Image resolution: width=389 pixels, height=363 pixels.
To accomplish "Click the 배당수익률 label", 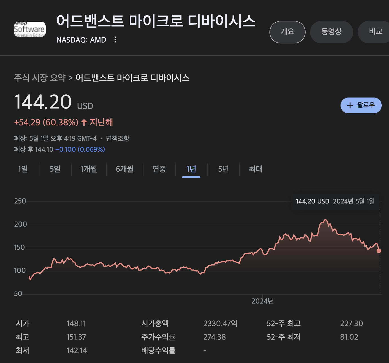I will [x=158, y=351].
